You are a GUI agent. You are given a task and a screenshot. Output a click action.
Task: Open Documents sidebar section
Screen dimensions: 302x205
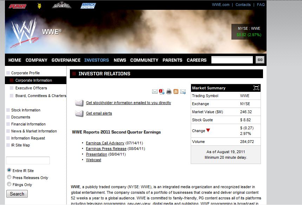point(21,117)
